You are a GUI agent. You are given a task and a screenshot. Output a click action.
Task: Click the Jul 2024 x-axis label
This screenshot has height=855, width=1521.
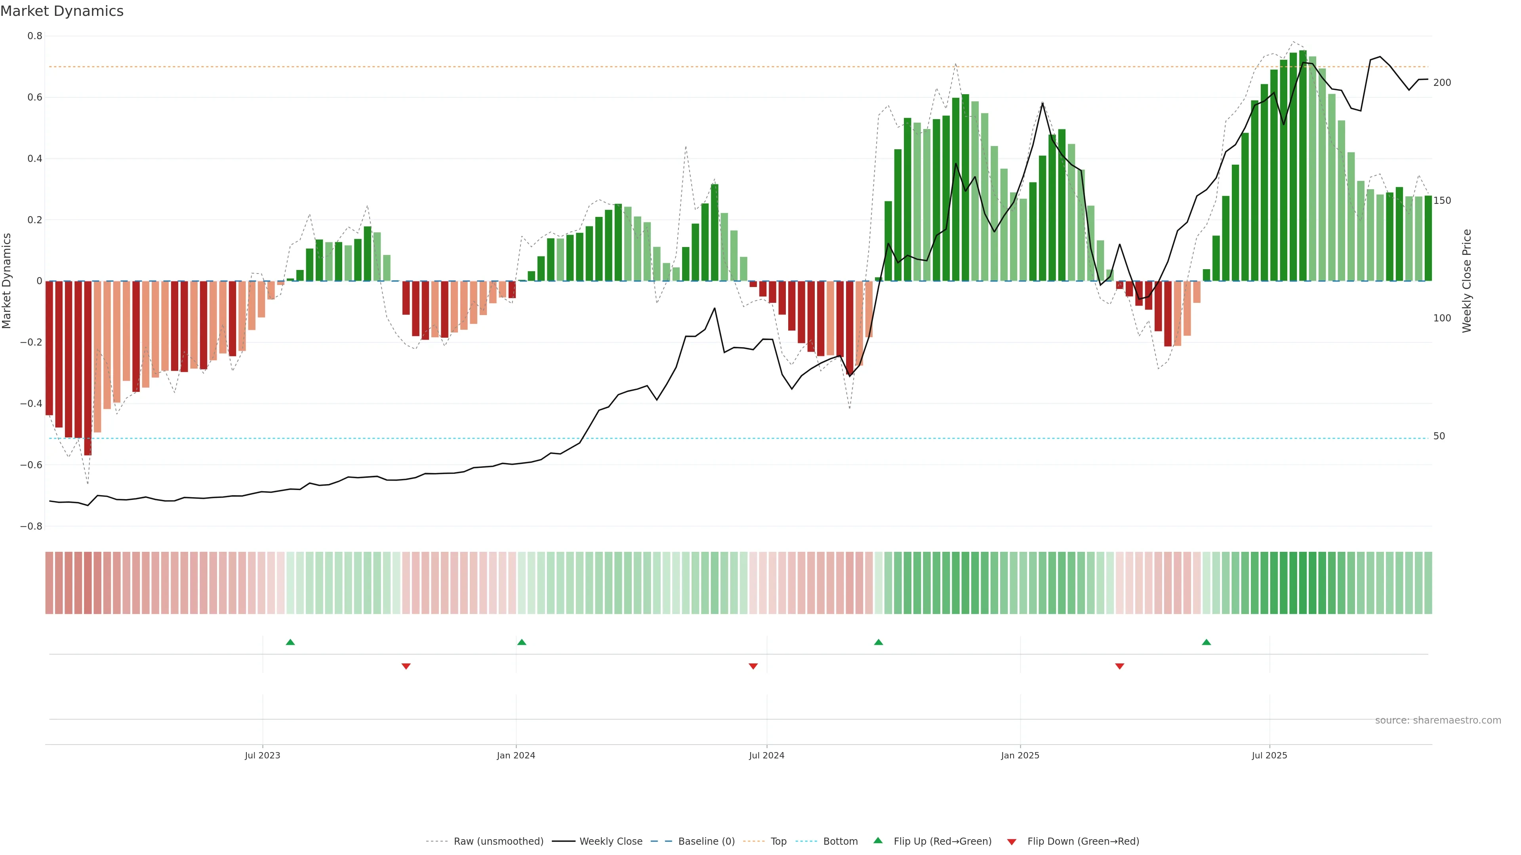766,755
